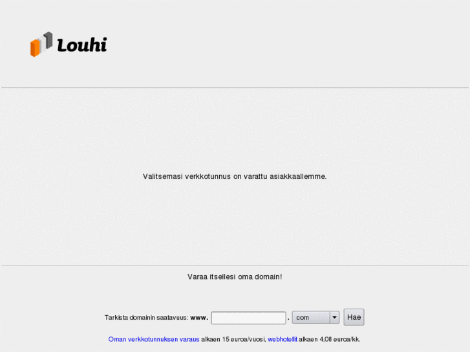Click the Hae search button
The width and height of the screenshot is (470, 352).
pyautogui.click(x=354, y=317)
